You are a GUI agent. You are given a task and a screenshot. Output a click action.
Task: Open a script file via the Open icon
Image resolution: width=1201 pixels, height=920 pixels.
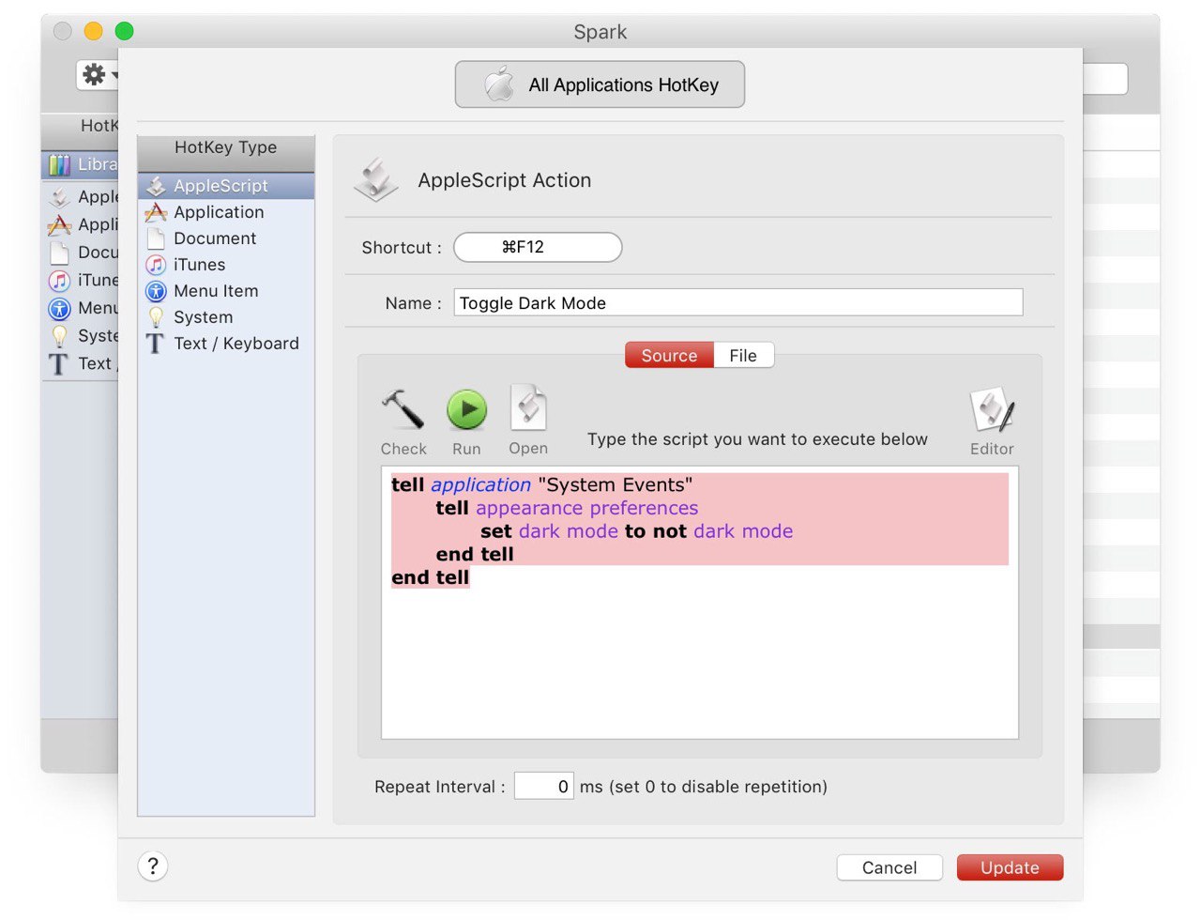[x=528, y=408]
